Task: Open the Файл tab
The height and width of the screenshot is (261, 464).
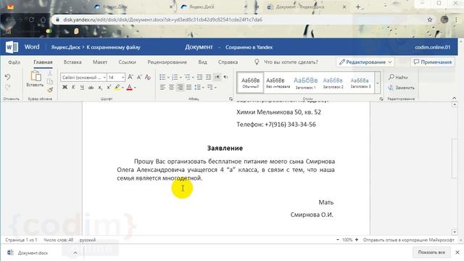Action: (14, 62)
